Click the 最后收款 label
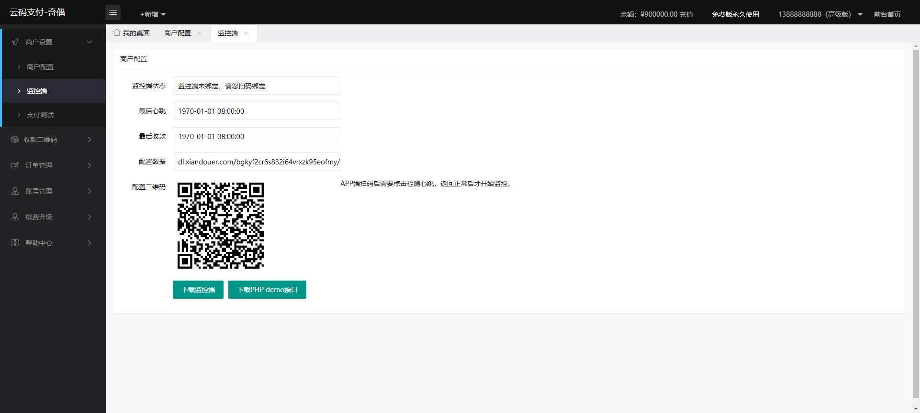920x413 pixels. 152,136
